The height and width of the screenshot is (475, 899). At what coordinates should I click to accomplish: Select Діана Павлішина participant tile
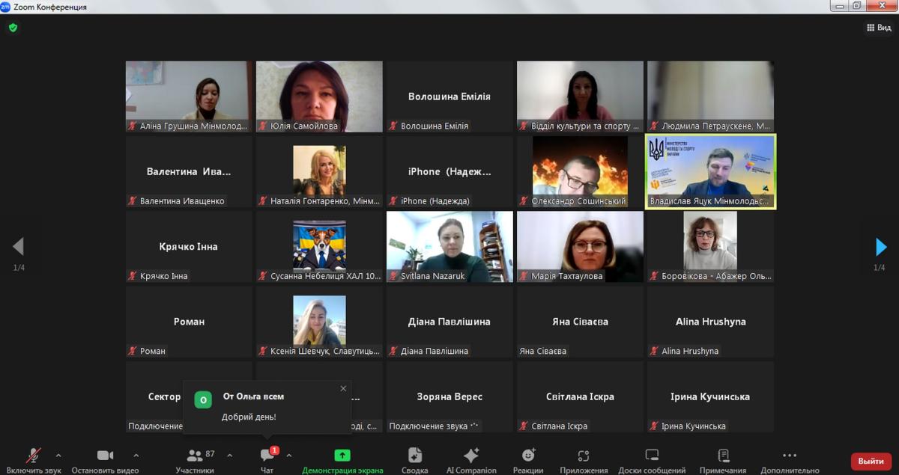449,322
